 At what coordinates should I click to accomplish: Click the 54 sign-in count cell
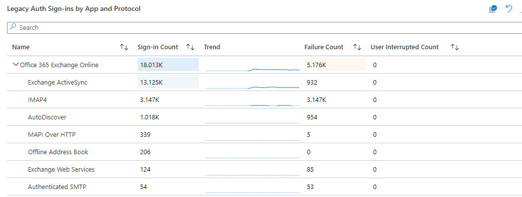point(143,187)
